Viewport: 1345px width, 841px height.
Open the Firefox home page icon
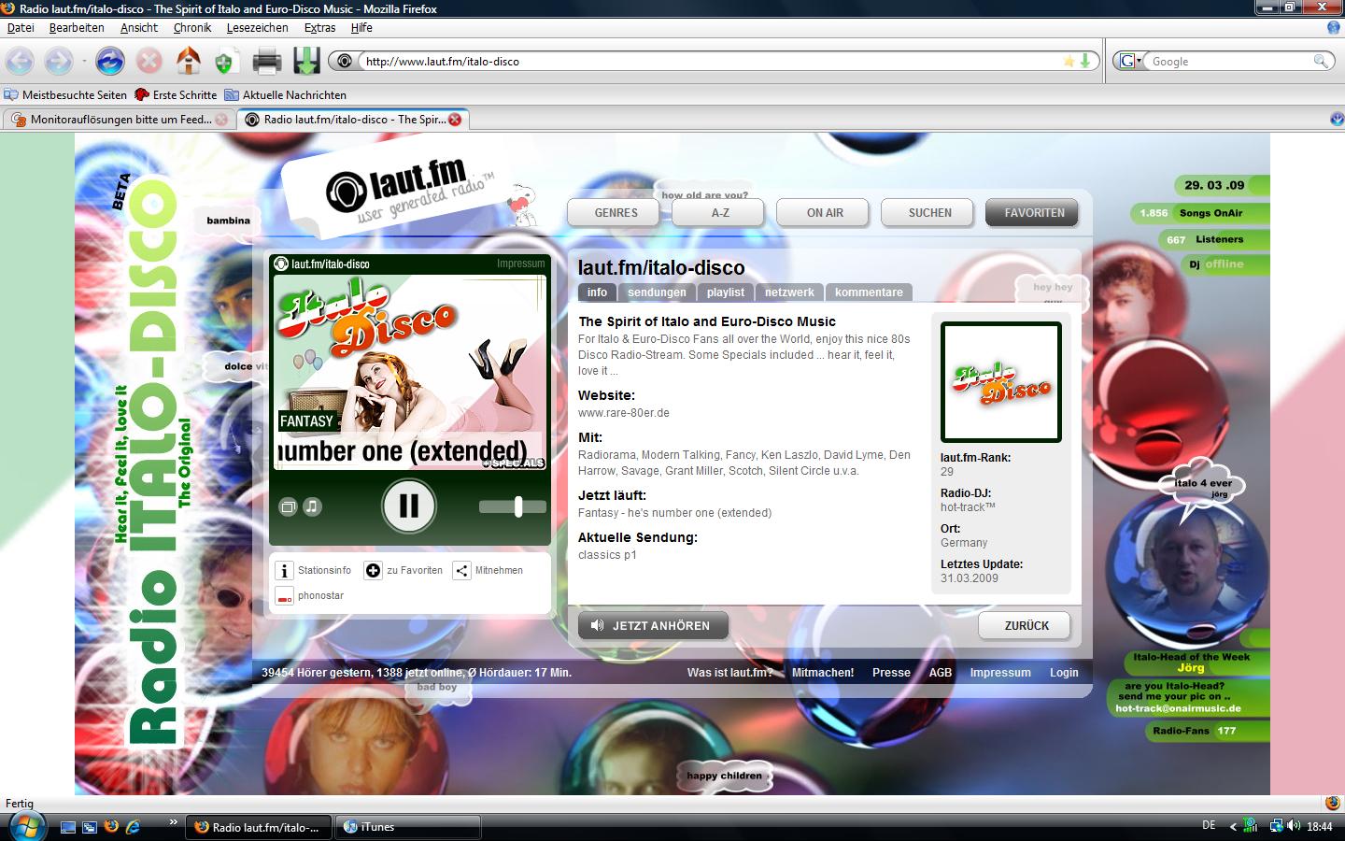[x=188, y=62]
